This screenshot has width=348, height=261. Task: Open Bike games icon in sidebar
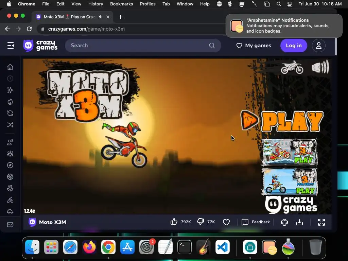click(10, 200)
